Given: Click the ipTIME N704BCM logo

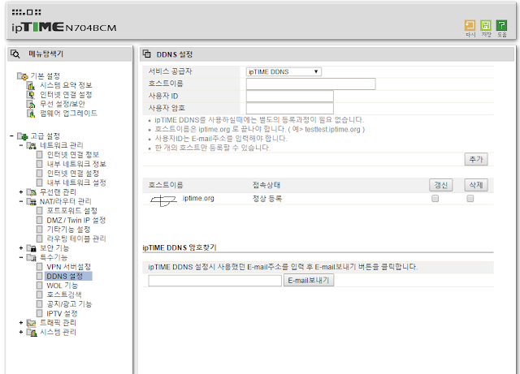Looking at the screenshot, I should pos(64,27).
